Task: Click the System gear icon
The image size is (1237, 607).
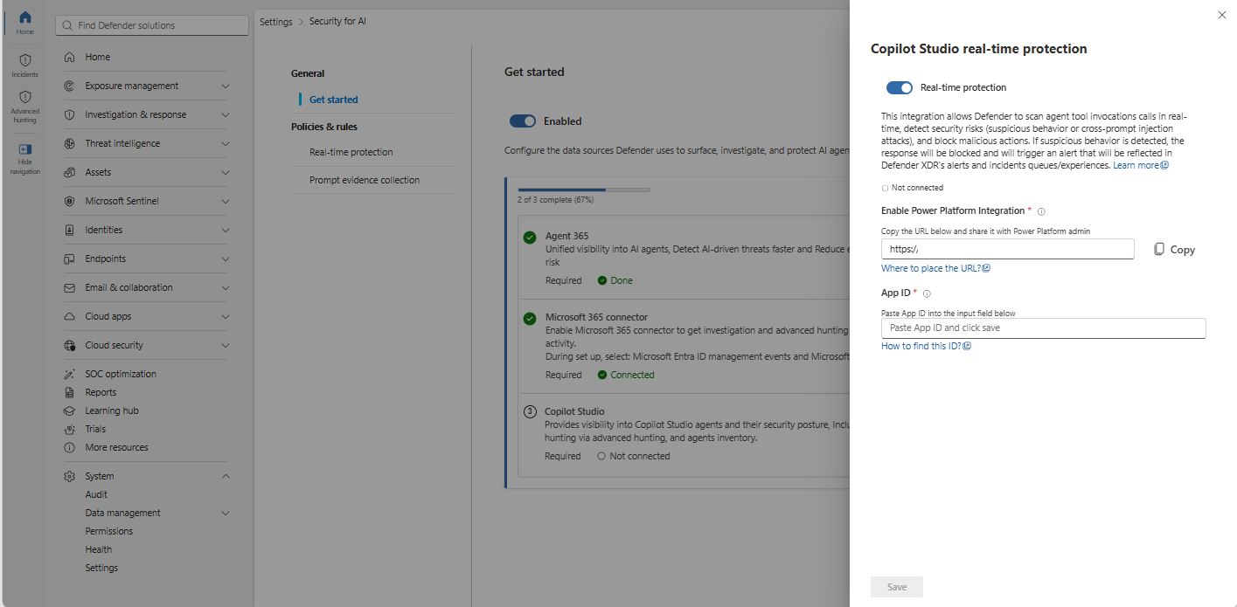Action: point(70,476)
